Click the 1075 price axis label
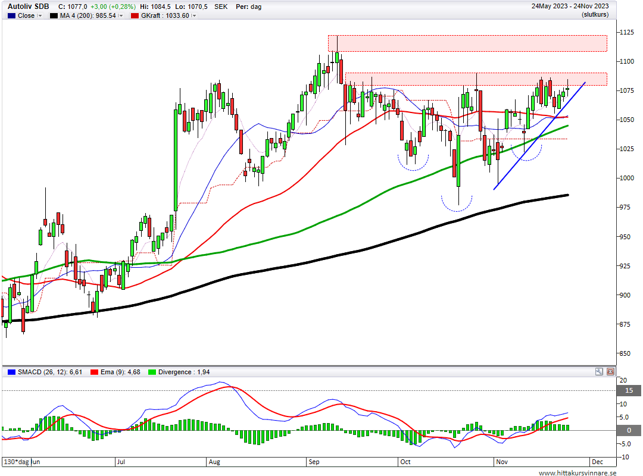This screenshot has height=476, width=643. [x=626, y=90]
